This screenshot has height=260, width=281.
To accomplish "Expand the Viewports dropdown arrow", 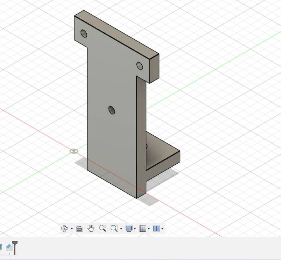I will tap(163, 229).
